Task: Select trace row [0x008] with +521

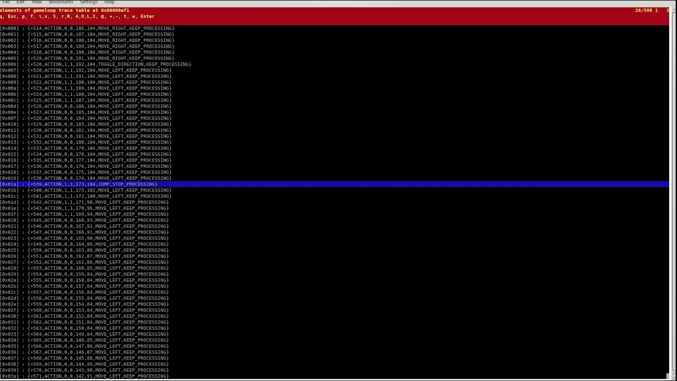Action: 86,76
